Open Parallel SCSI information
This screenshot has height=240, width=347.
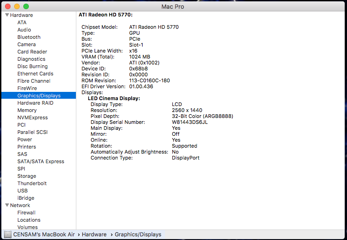[32, 132]
